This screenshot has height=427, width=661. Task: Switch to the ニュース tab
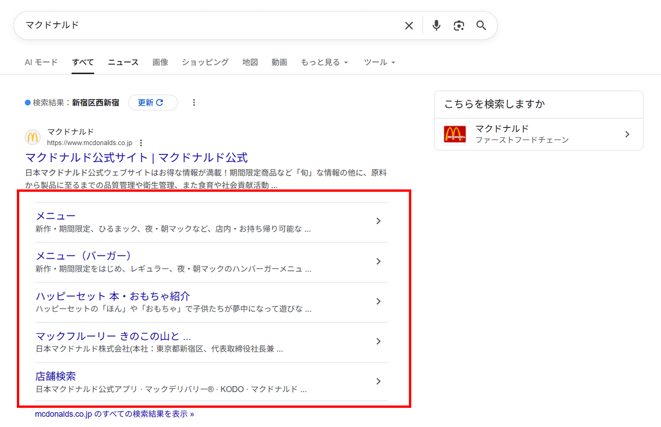point(123,62)
